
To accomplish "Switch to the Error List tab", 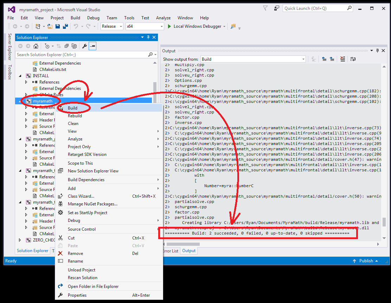I will tap(171, 251).
